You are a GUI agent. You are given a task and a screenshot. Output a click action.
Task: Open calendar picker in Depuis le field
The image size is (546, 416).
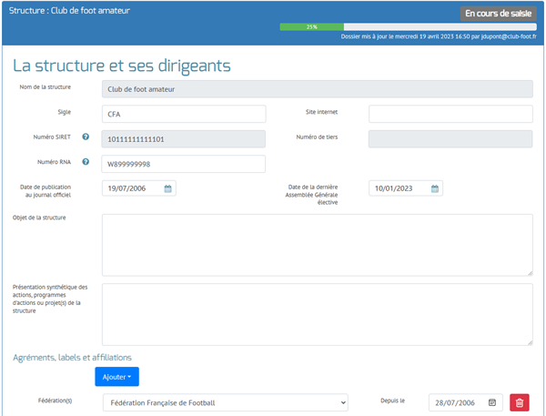pyautogui.click(x=492, y=402)
